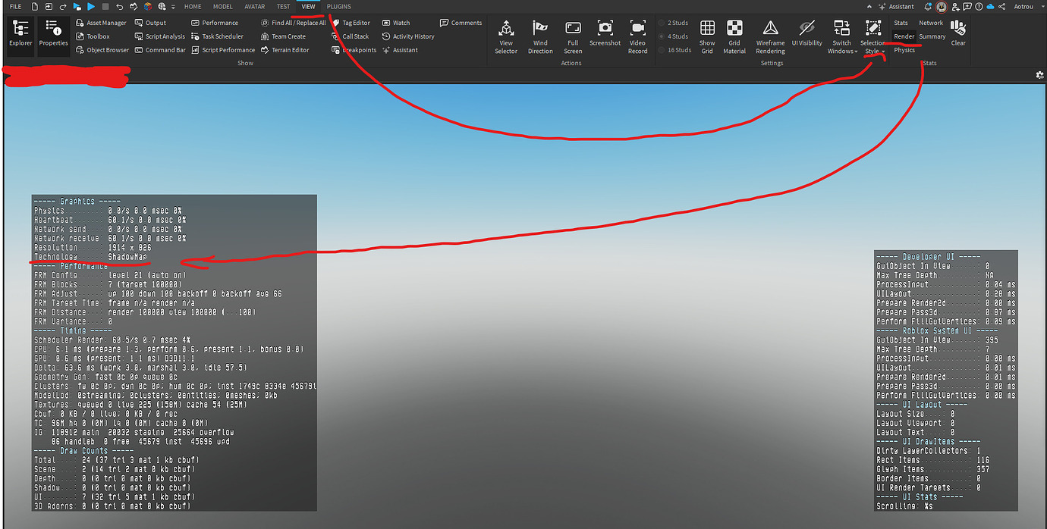Open the FILE menu

(x=15, y=6)
